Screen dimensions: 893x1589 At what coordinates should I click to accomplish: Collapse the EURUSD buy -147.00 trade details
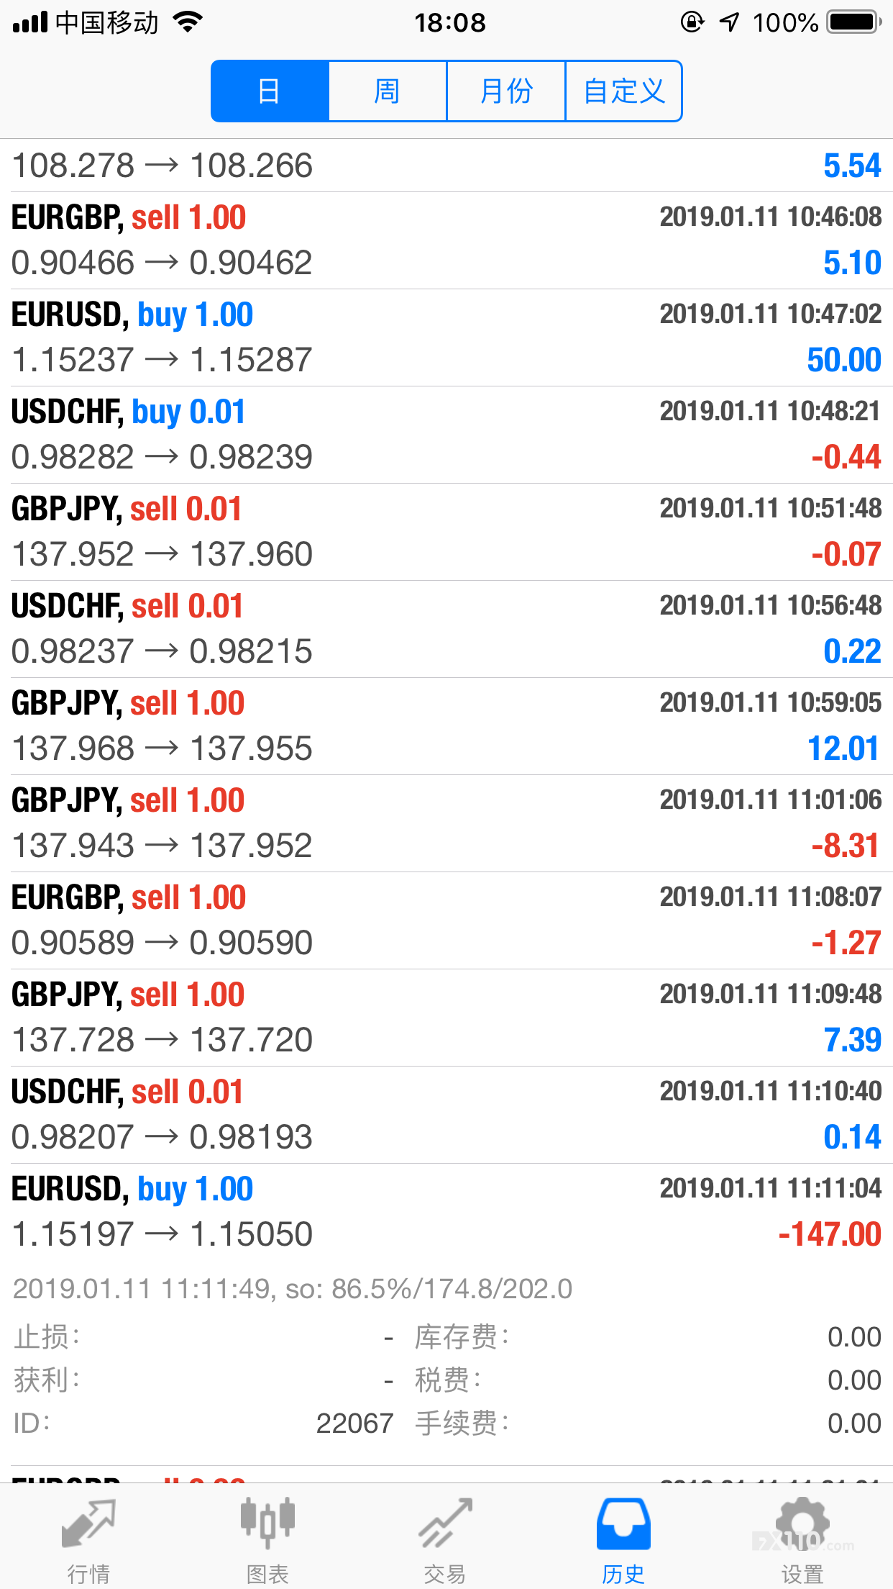[x=446, y=1210]
